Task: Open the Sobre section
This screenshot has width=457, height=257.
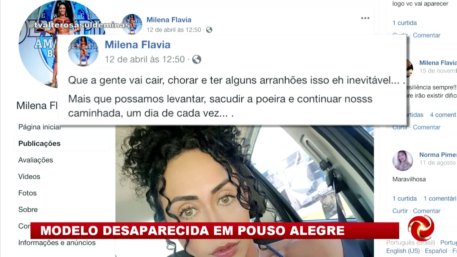Action: 28,210
